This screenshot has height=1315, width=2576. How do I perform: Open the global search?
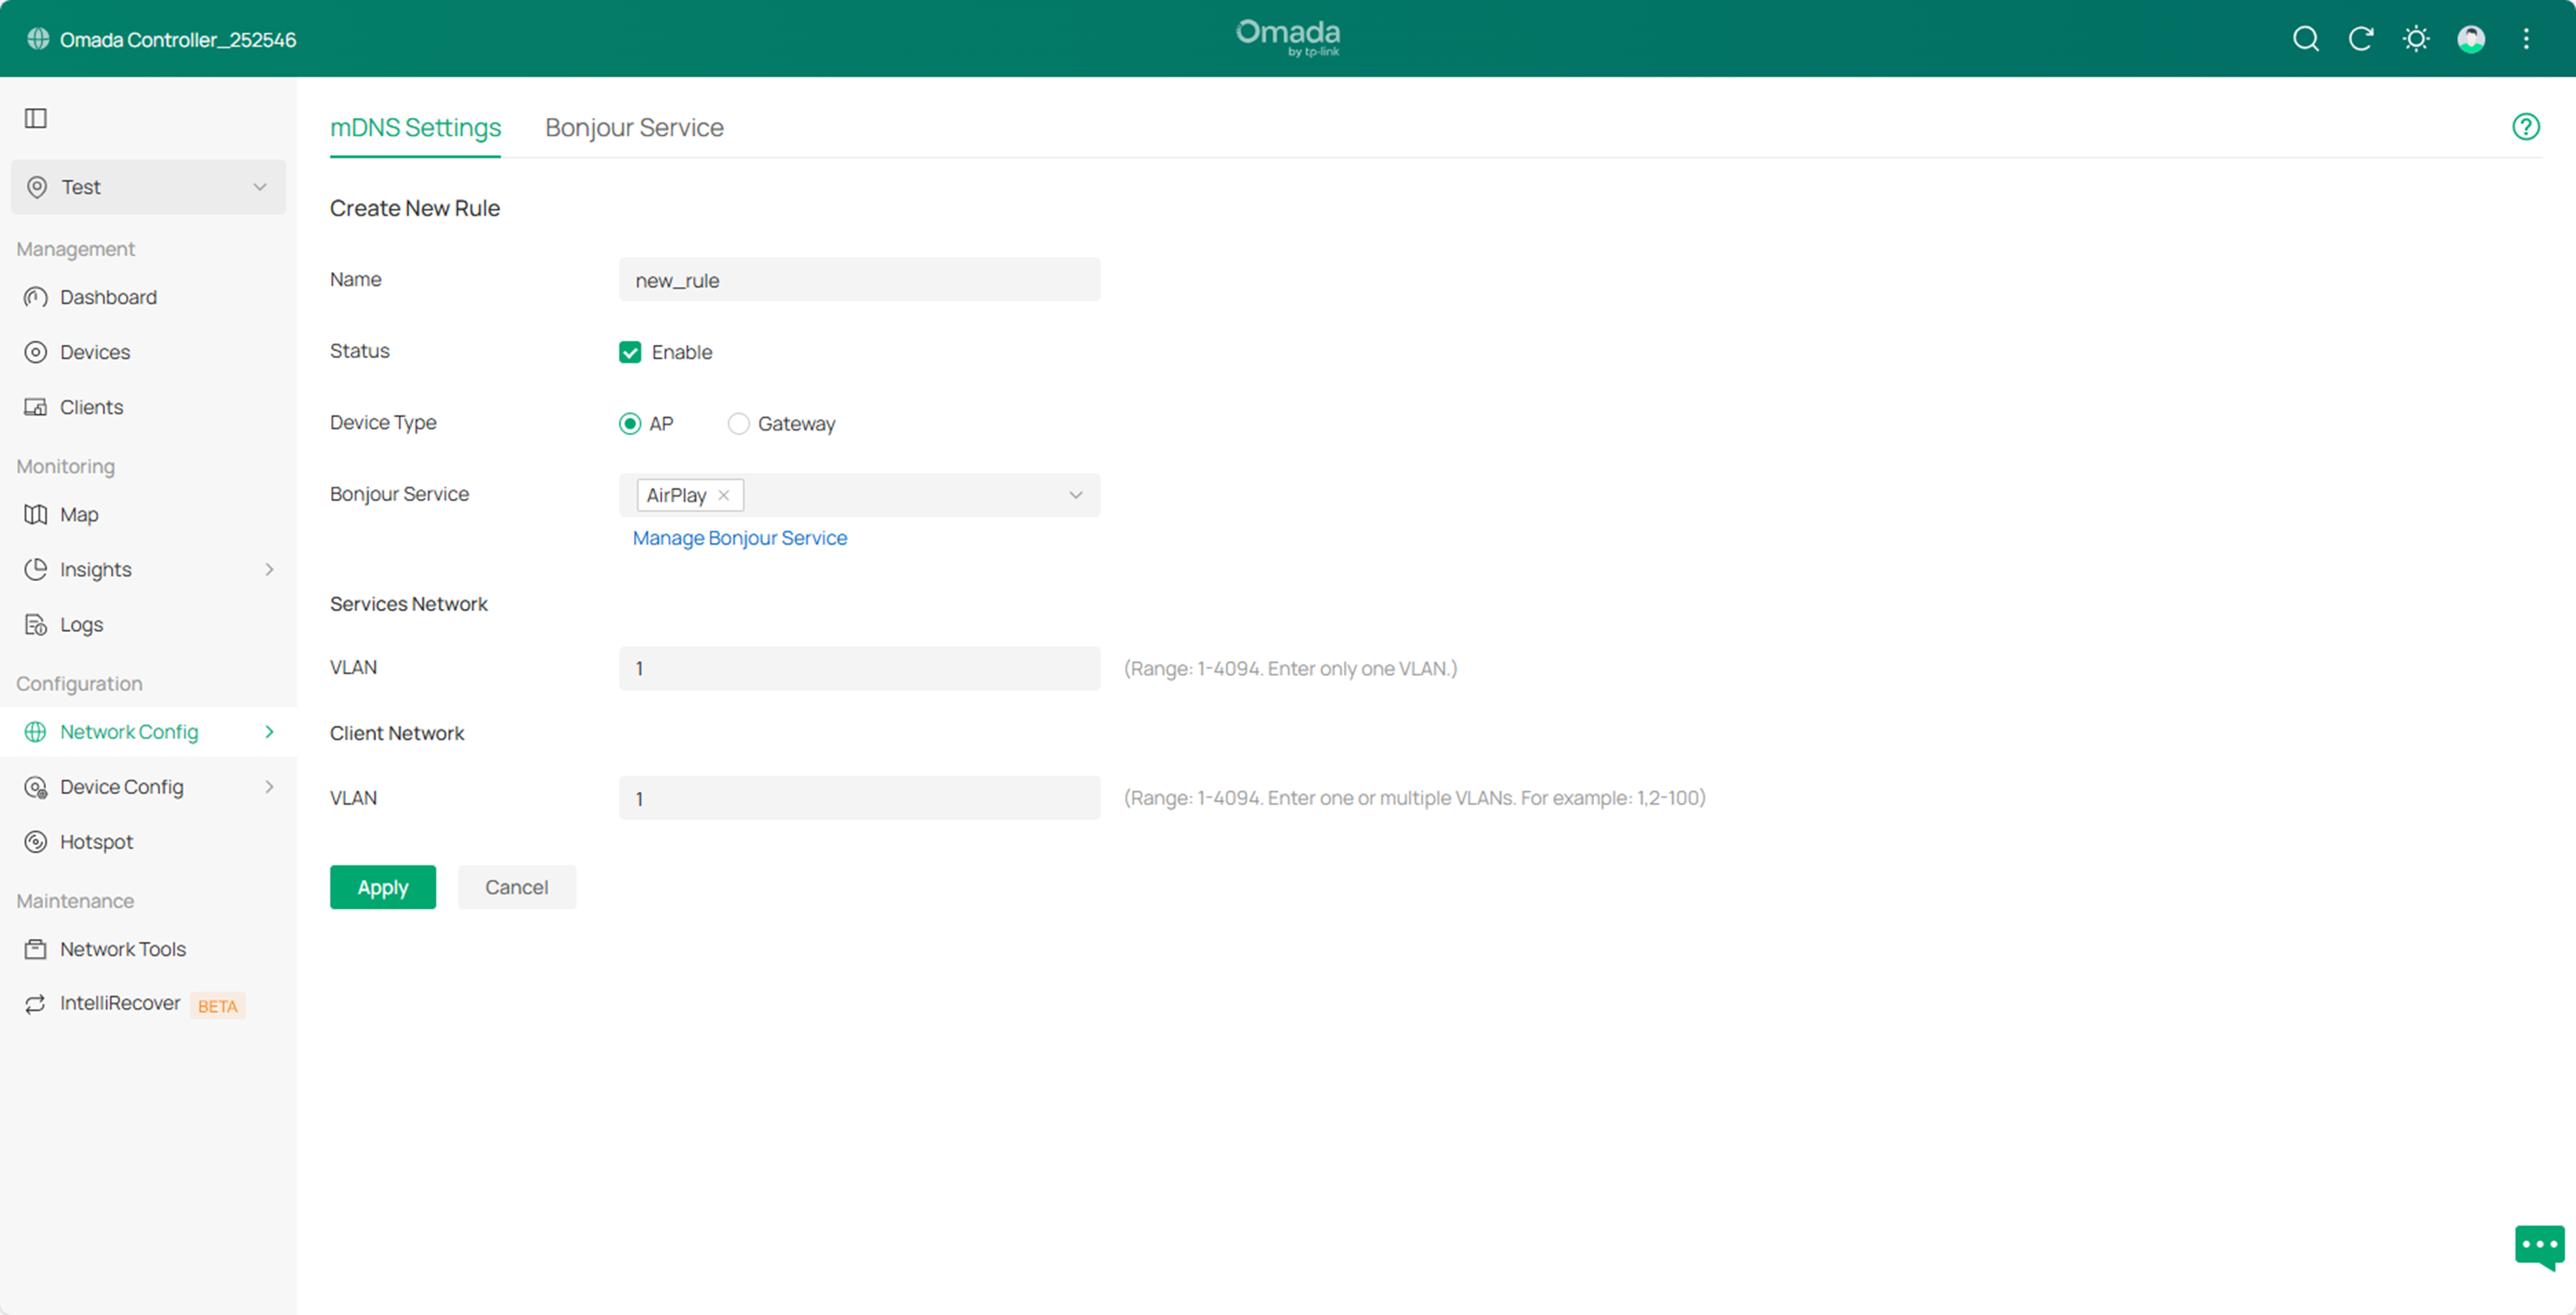point(2305,39)
